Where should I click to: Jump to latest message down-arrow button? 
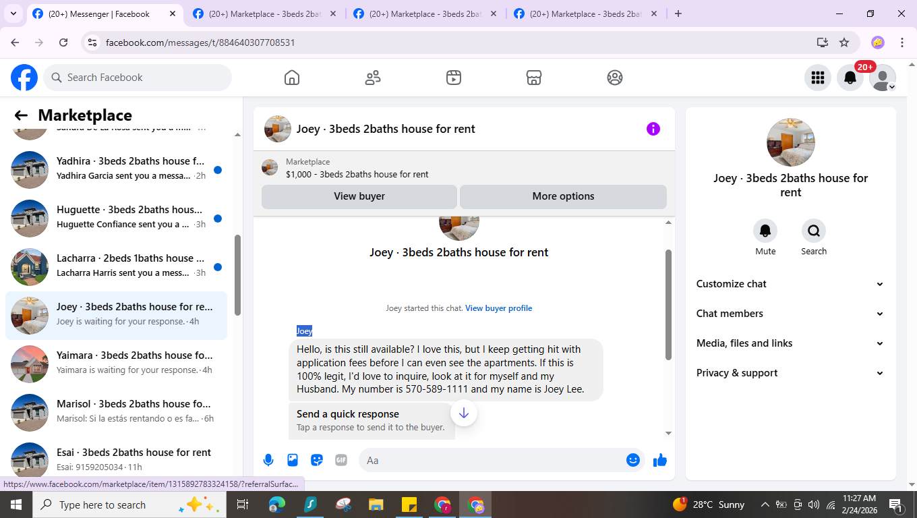tap(464, 413)
